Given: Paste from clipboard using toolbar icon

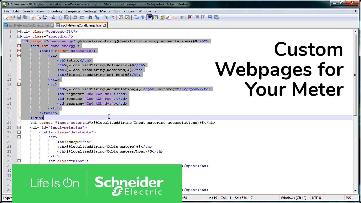Looking at the screenshot, I should click(67, 17).
